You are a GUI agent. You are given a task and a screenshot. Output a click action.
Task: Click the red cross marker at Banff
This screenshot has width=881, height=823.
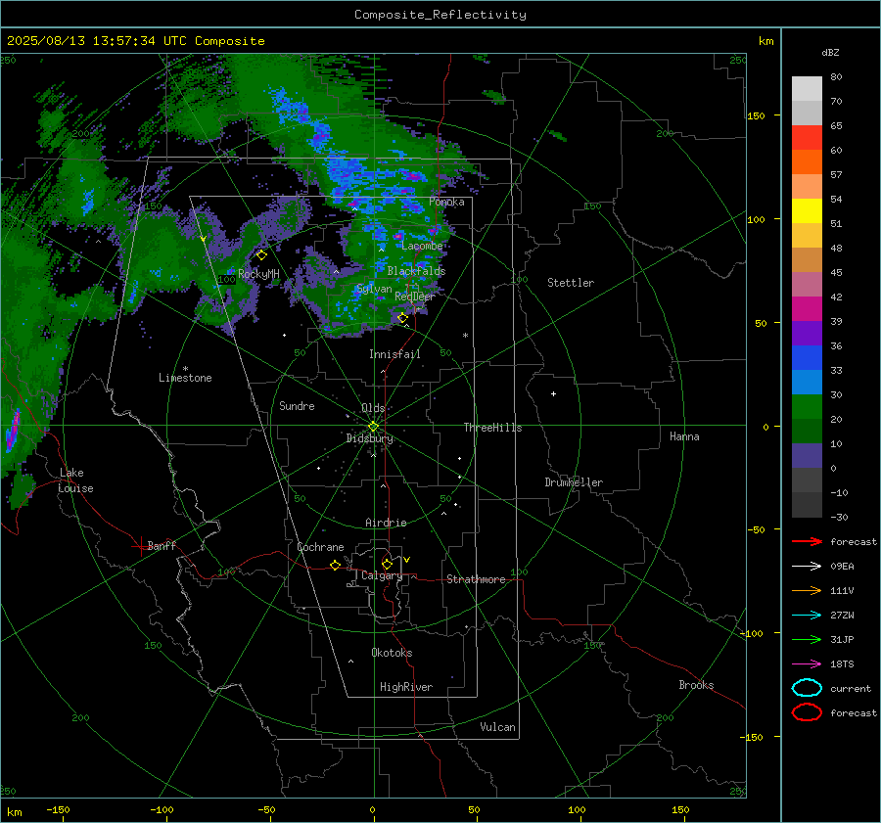click(x=140, y=546)
